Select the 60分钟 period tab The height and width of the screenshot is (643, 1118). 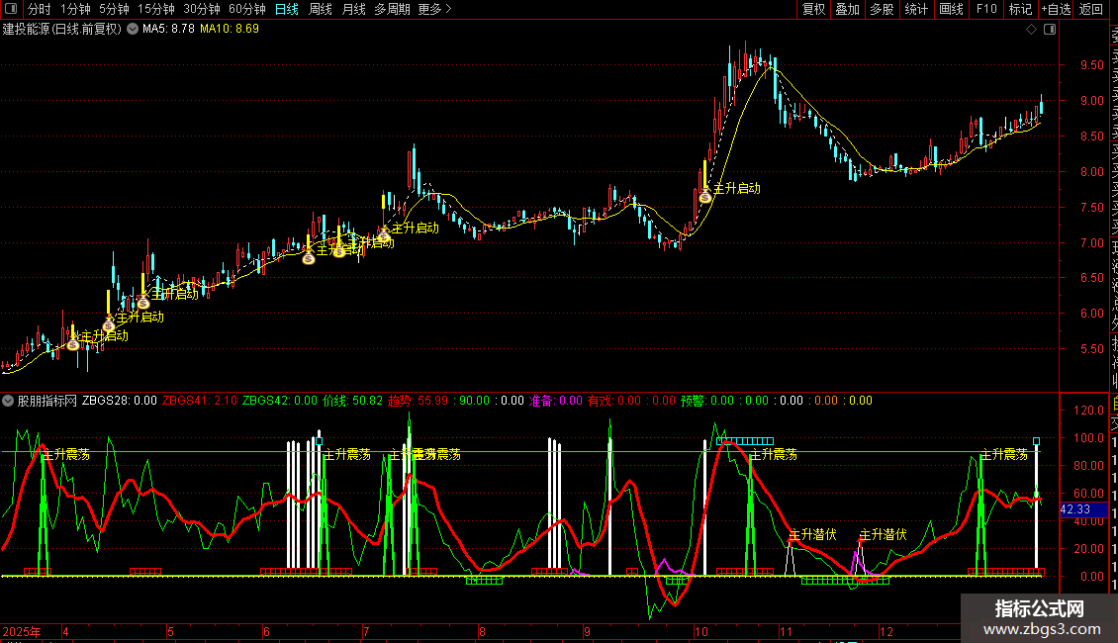click(247, 9)
